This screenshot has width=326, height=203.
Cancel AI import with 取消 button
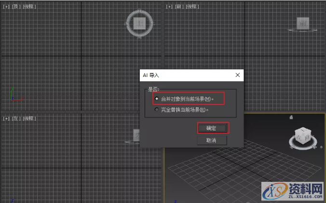pyautogui.click(x=212, y=140)
